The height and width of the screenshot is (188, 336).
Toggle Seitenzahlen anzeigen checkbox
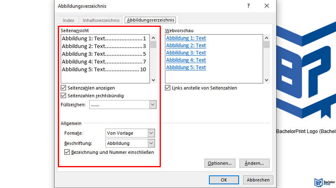[x=64, y=88]
